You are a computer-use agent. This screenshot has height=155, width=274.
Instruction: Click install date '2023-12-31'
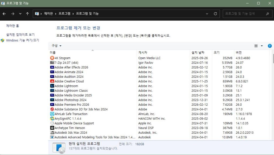pyautogui.click(x=200, y=100)
